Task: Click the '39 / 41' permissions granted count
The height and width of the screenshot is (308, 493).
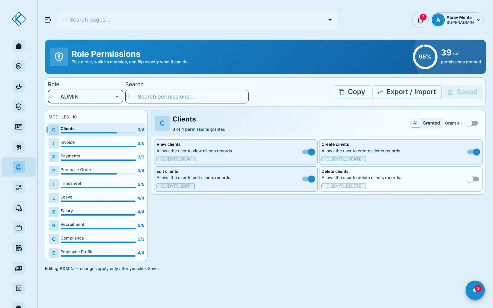Action: pyautogui.click(x=450, y=53)
